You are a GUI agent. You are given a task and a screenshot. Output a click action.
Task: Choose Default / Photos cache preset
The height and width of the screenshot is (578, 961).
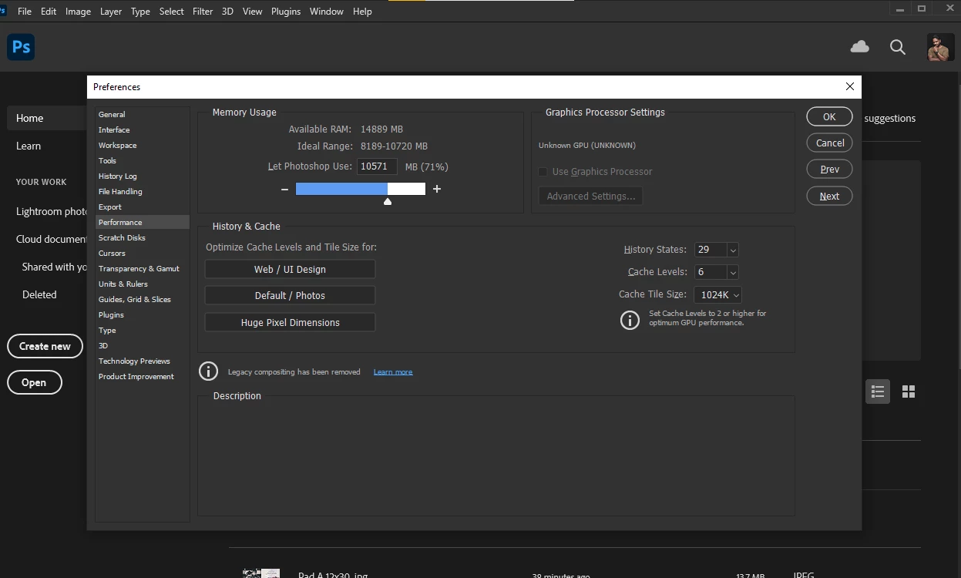click(x=290, y=295)
